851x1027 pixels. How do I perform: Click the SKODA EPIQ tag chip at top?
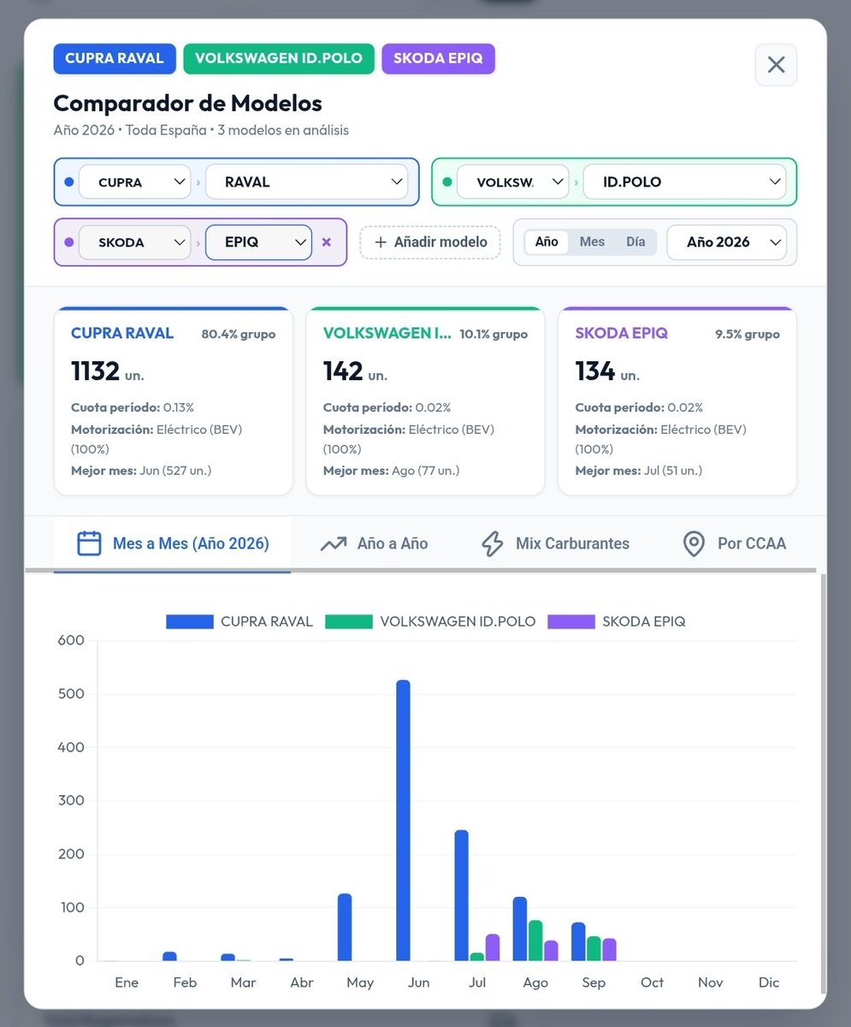(x=438, y=59)
